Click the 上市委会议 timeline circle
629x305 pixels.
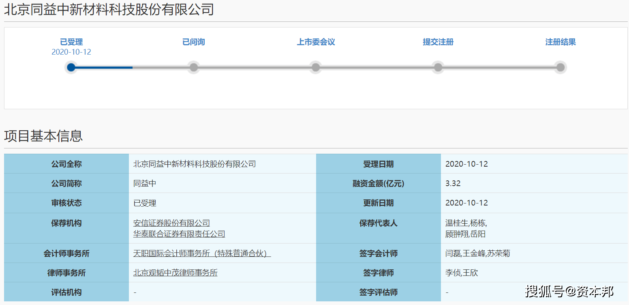(x=316, y=67)
